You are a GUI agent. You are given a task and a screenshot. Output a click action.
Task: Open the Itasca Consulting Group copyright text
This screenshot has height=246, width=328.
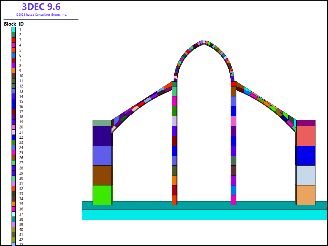pyautogui.click(x=41, y=15)
